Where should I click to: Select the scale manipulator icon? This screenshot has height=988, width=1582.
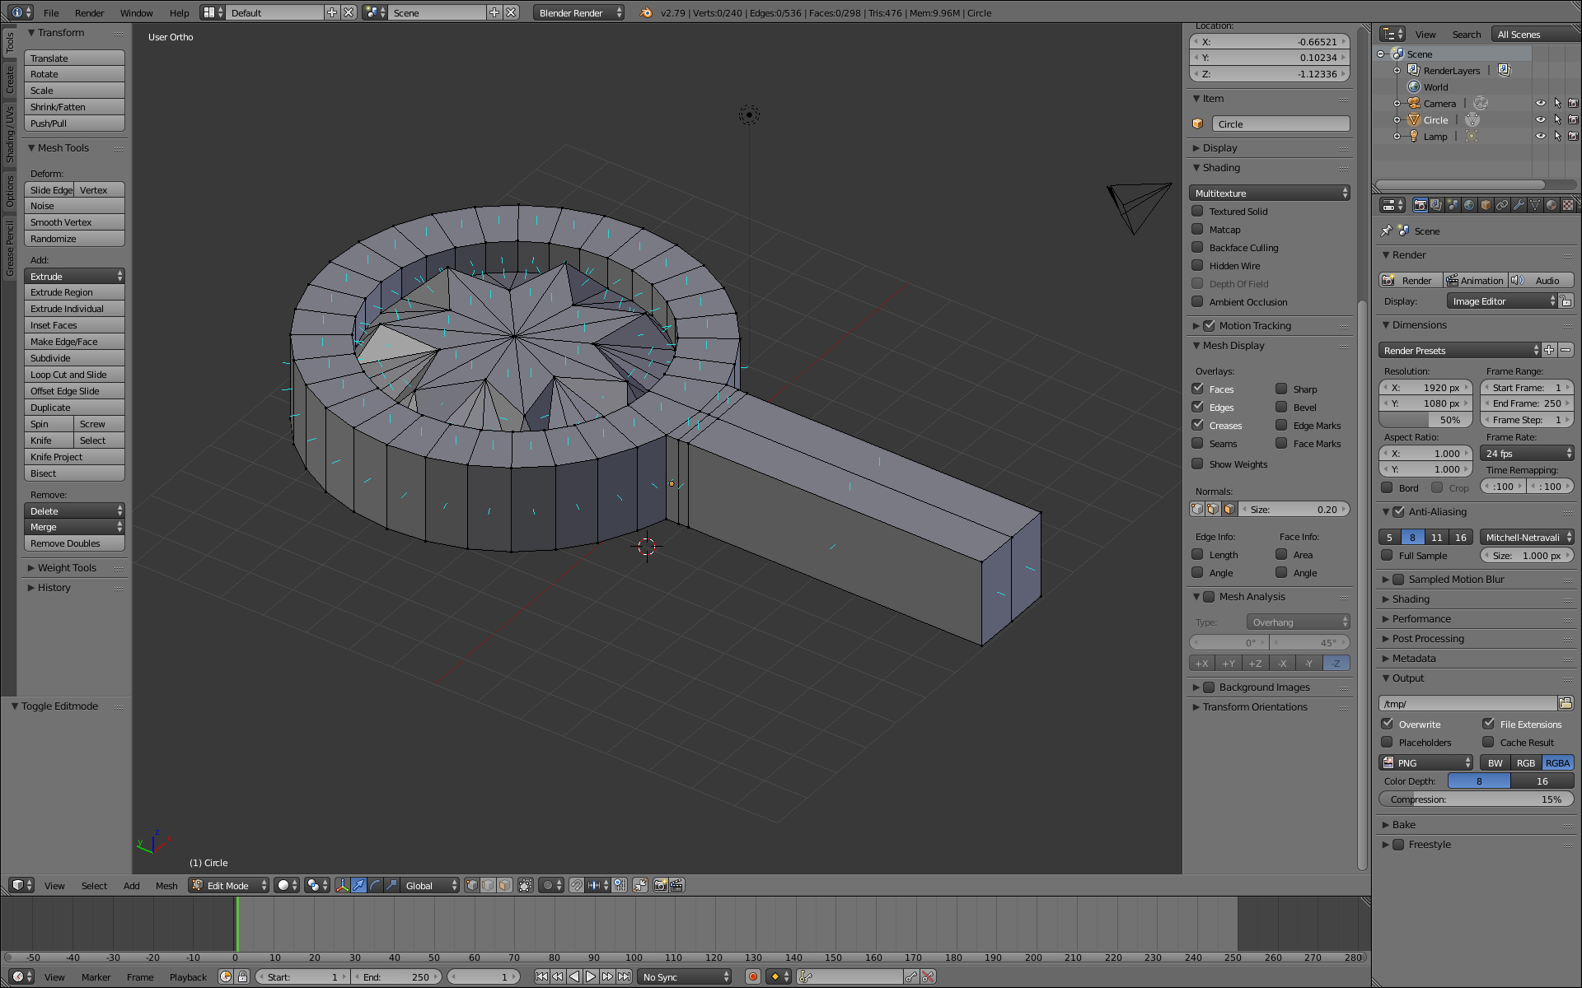[391, 885]
